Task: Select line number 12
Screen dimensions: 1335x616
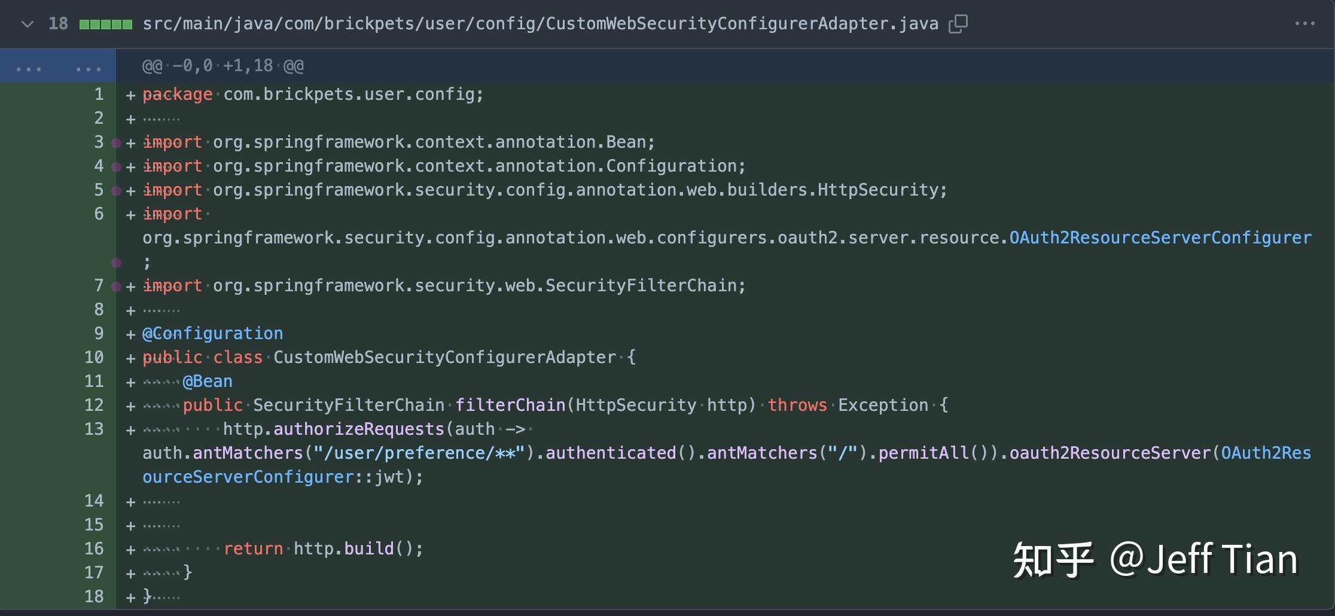Action: 94,405
